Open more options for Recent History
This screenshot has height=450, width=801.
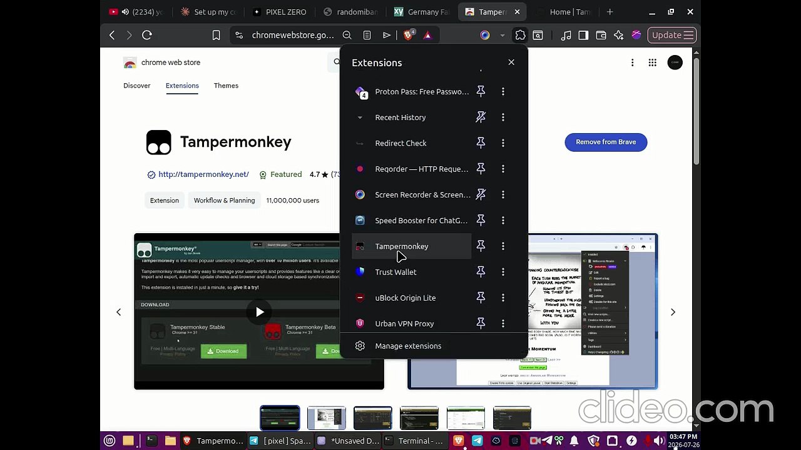[503, 117]
